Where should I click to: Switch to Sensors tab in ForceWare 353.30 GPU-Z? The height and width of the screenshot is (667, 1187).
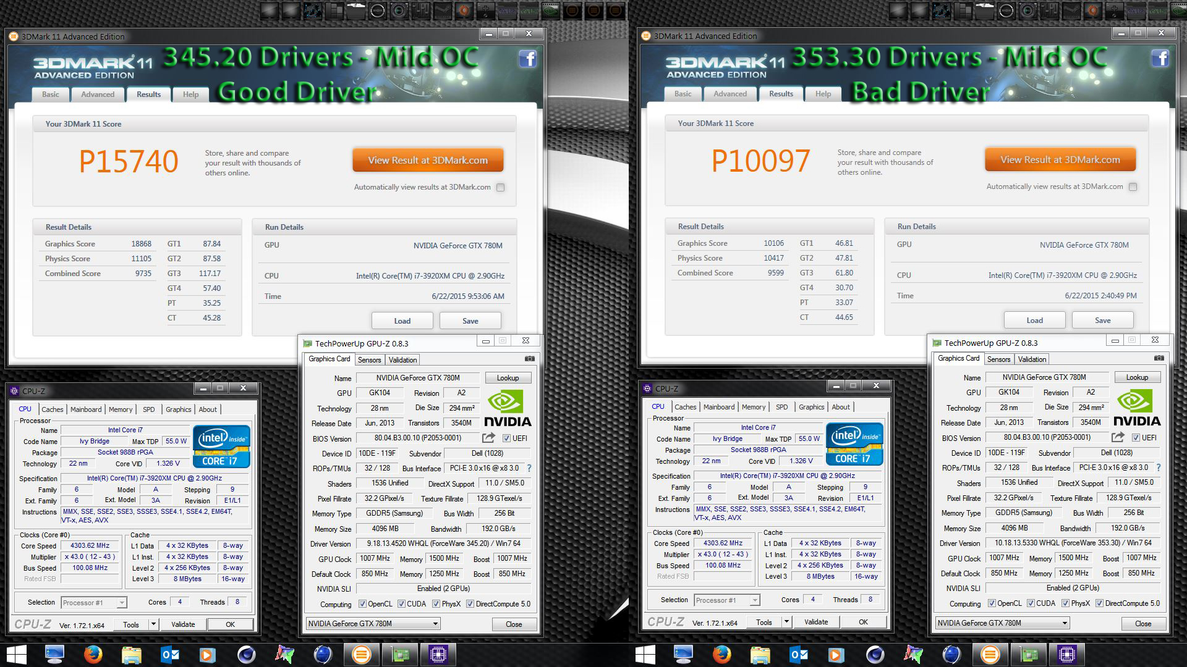click(x=998, y=359)
